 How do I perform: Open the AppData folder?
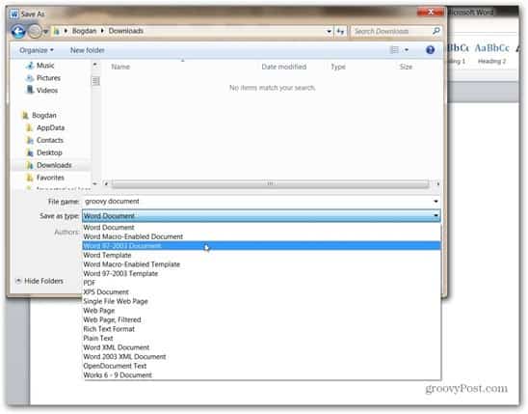tap(50, 127)
